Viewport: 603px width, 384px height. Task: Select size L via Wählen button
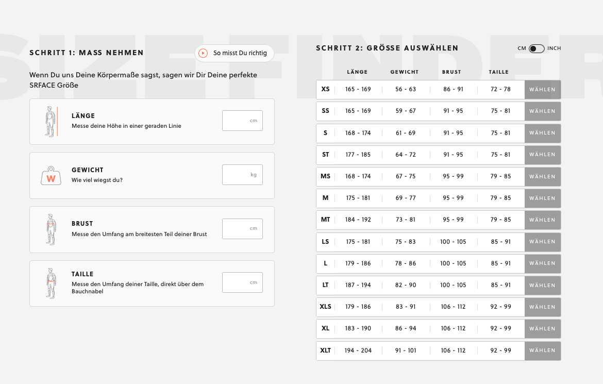click(542, 263)
